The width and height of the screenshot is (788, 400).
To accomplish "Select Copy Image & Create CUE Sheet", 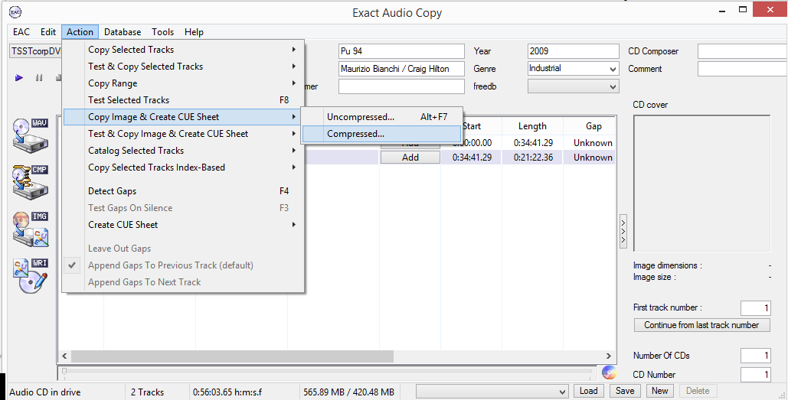I will pos(184,117).
